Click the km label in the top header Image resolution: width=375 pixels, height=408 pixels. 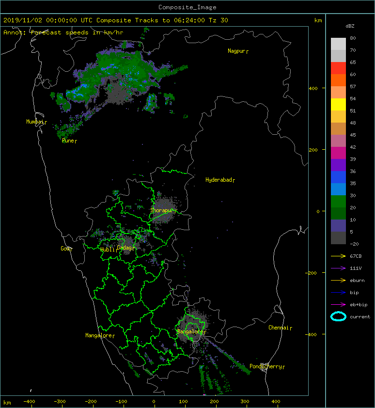(x=318, y=20)
